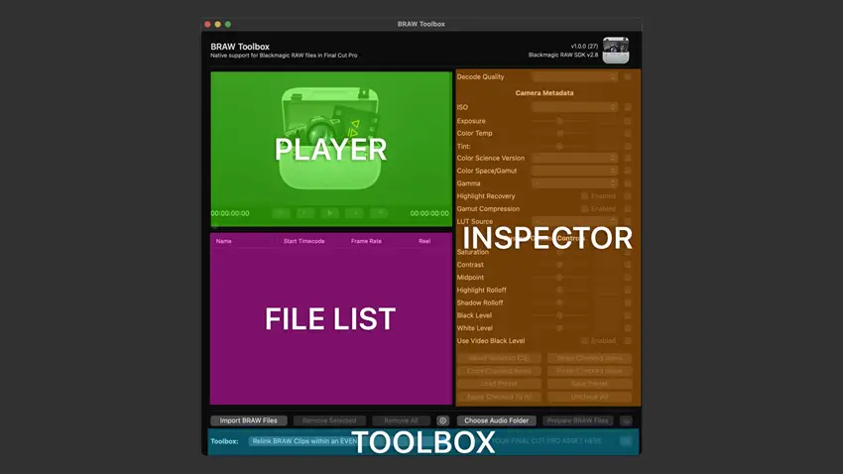Viewport: 843px width, 474px height.
Task: Tick the Color Temp checkbox
Action: [628, 133]
